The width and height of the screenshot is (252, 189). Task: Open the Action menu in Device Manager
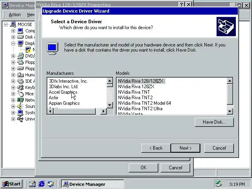(x=15, y=15)
